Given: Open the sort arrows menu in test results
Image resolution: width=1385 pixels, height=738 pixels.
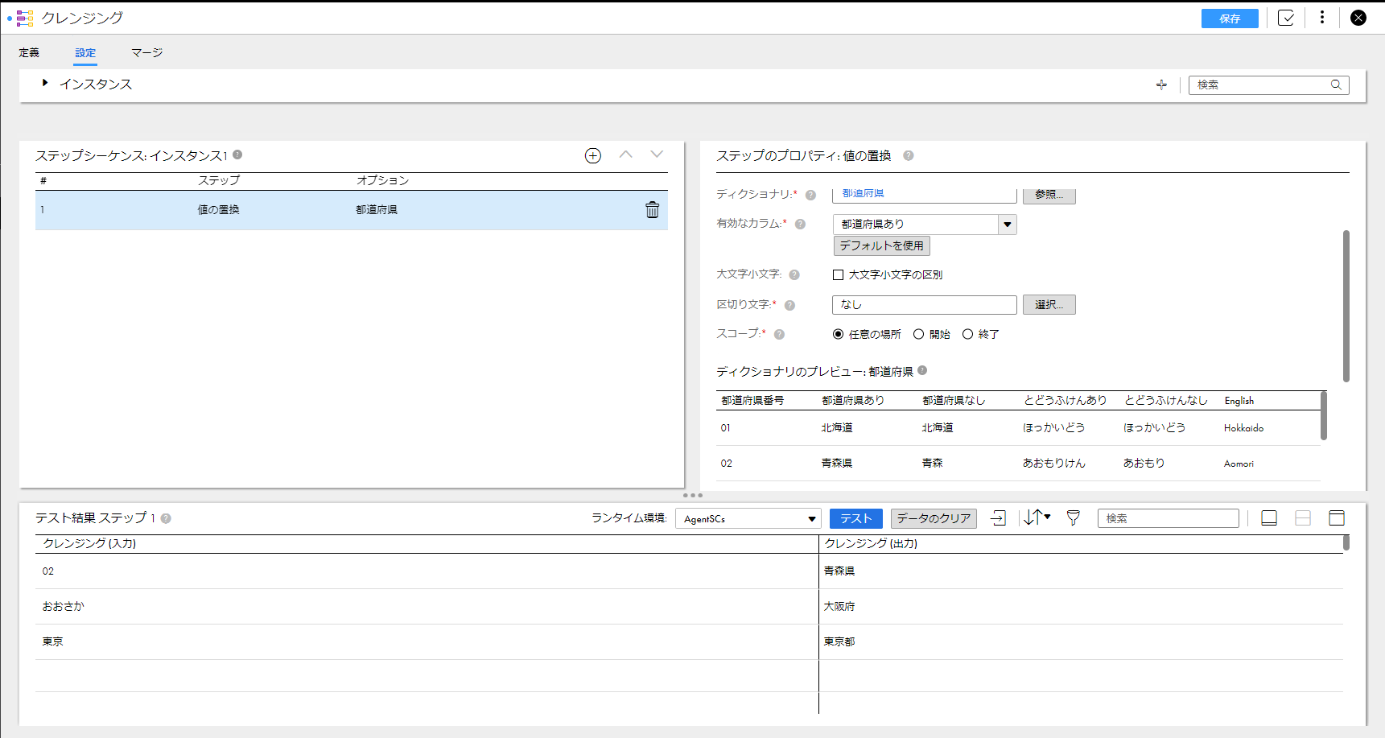Looking at the screenshot, I should (x=1037, y=517).
